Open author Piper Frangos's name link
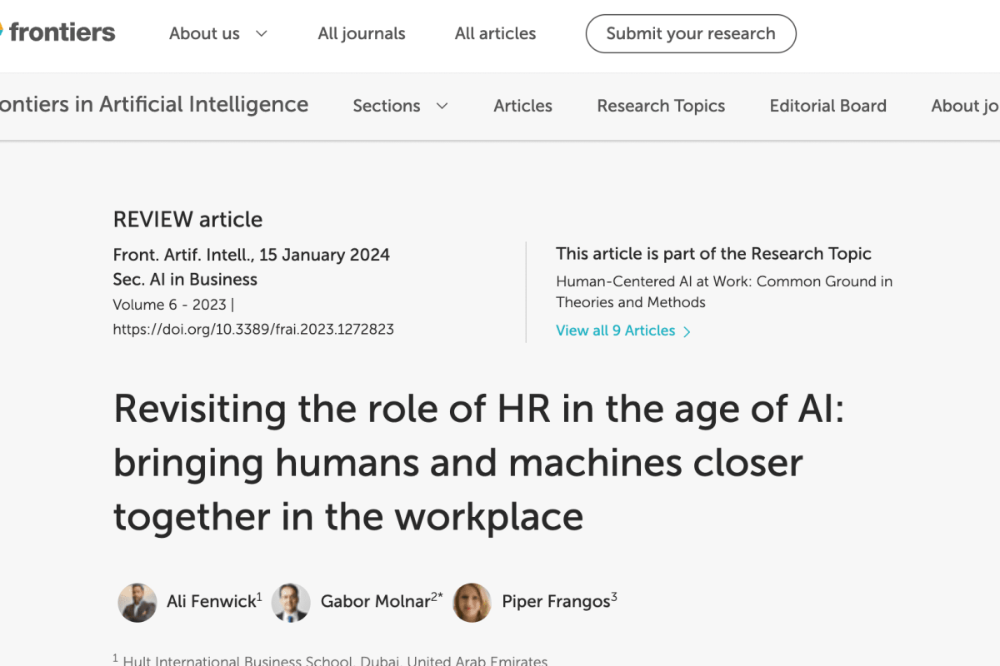The height and width of the screenshot is (666, 1000). 556,602
